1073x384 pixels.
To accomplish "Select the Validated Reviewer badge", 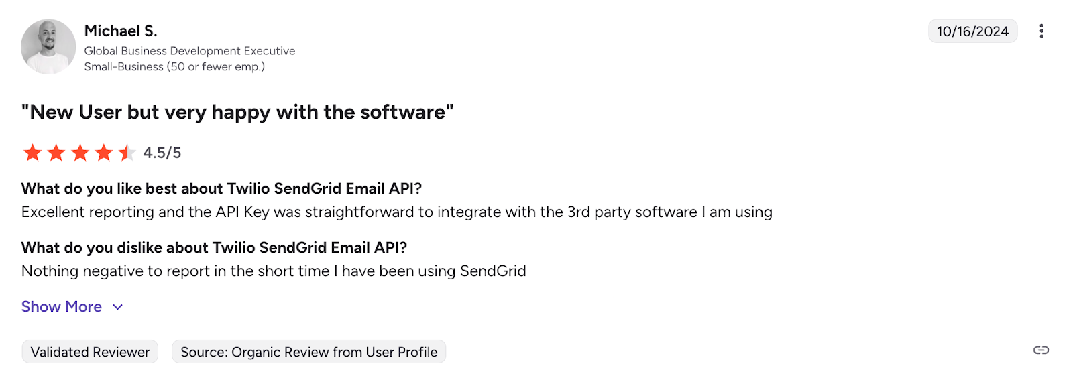I will point(90,352).
